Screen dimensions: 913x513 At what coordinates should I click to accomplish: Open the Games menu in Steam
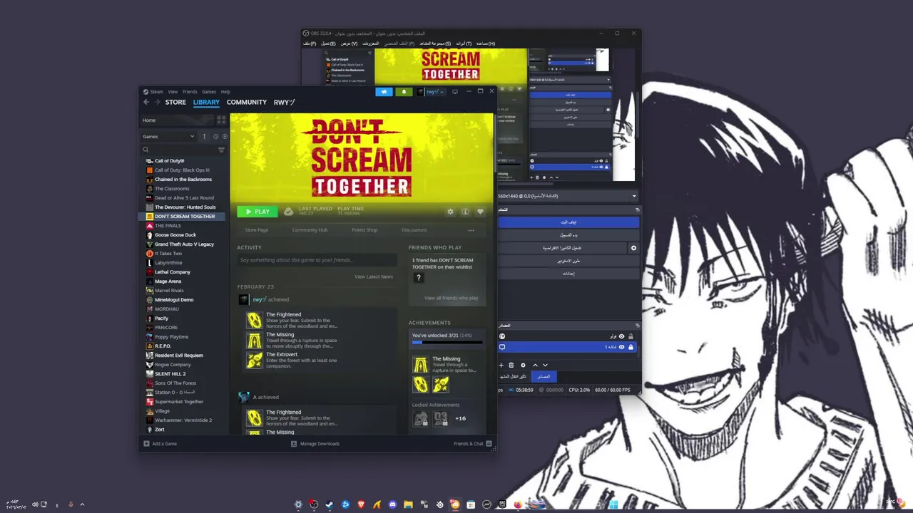click(209, 92)
